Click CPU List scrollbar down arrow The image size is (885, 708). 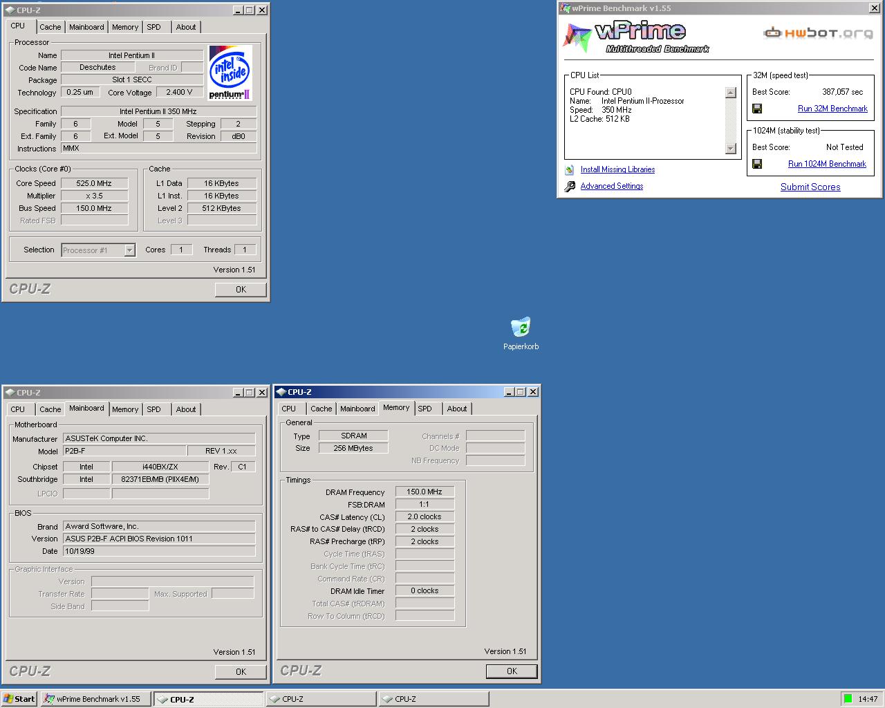(731, 148)
